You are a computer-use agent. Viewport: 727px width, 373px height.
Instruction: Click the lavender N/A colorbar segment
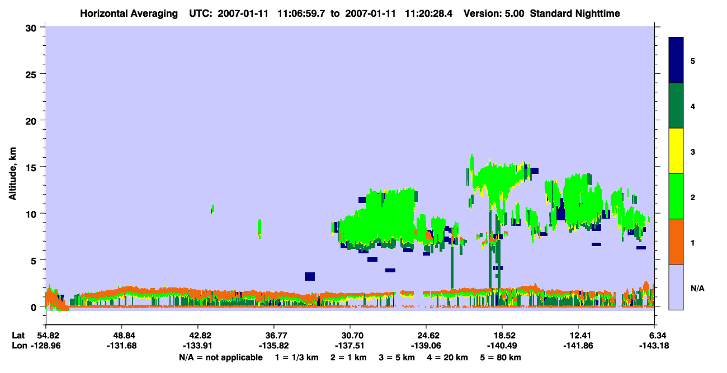pos(676,287)
